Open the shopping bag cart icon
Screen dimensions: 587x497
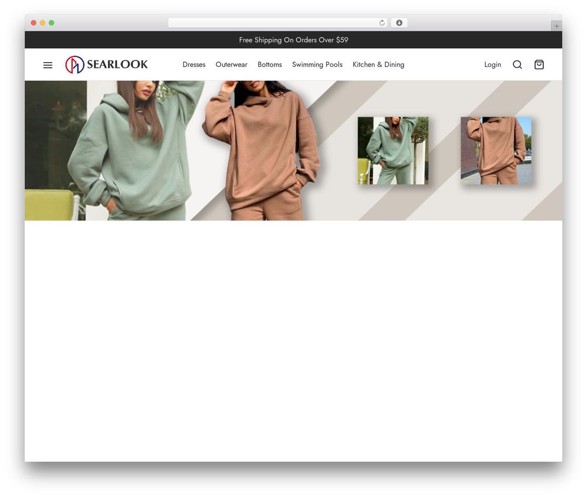(x=539, y=65)
